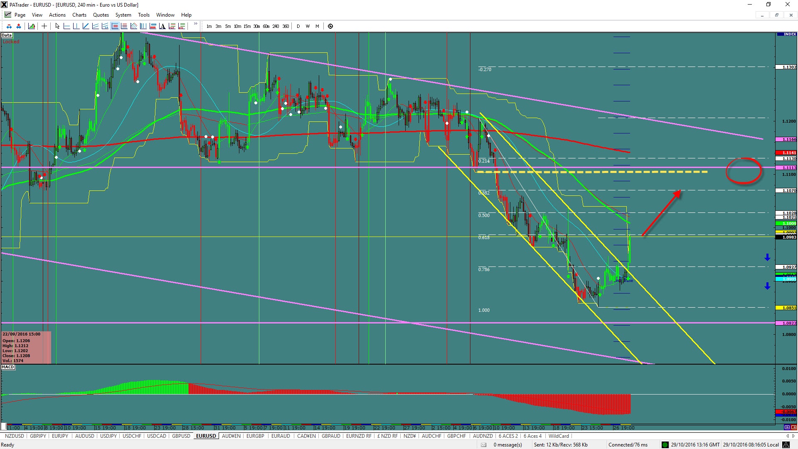This screenshot has height=449, width=798.
Task: Select the parallel channel lines tool
Action: tap(96, 26)
